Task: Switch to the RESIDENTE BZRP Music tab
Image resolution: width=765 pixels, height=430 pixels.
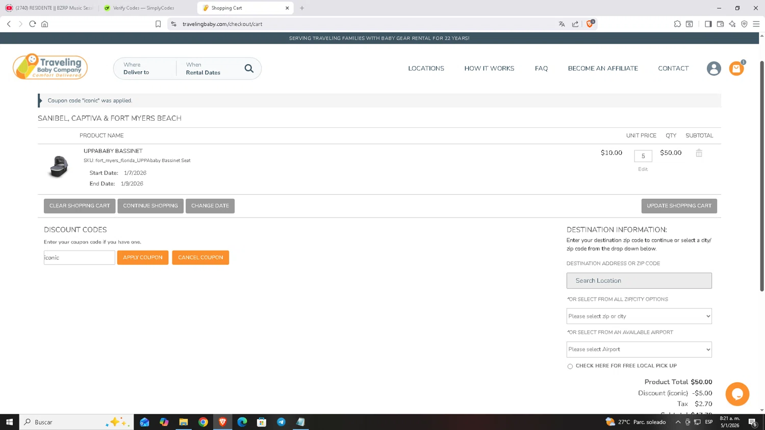Action: pos(49,8)
